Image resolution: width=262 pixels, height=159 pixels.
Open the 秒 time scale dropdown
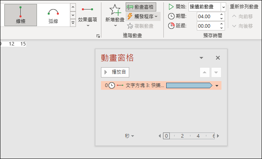pyautogui.click(x=130, y=136)
